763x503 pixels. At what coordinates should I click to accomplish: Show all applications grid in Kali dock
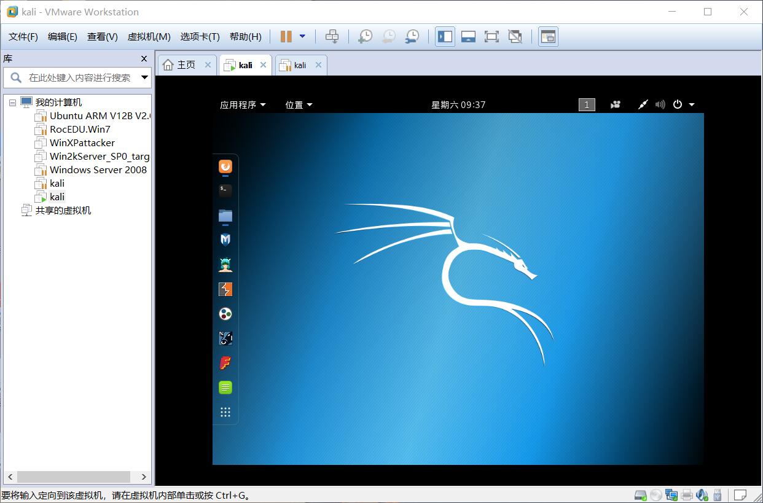[225, 412]
